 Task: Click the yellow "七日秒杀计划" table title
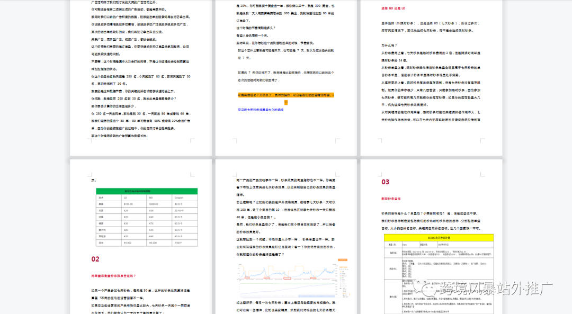tap(439, 238)
